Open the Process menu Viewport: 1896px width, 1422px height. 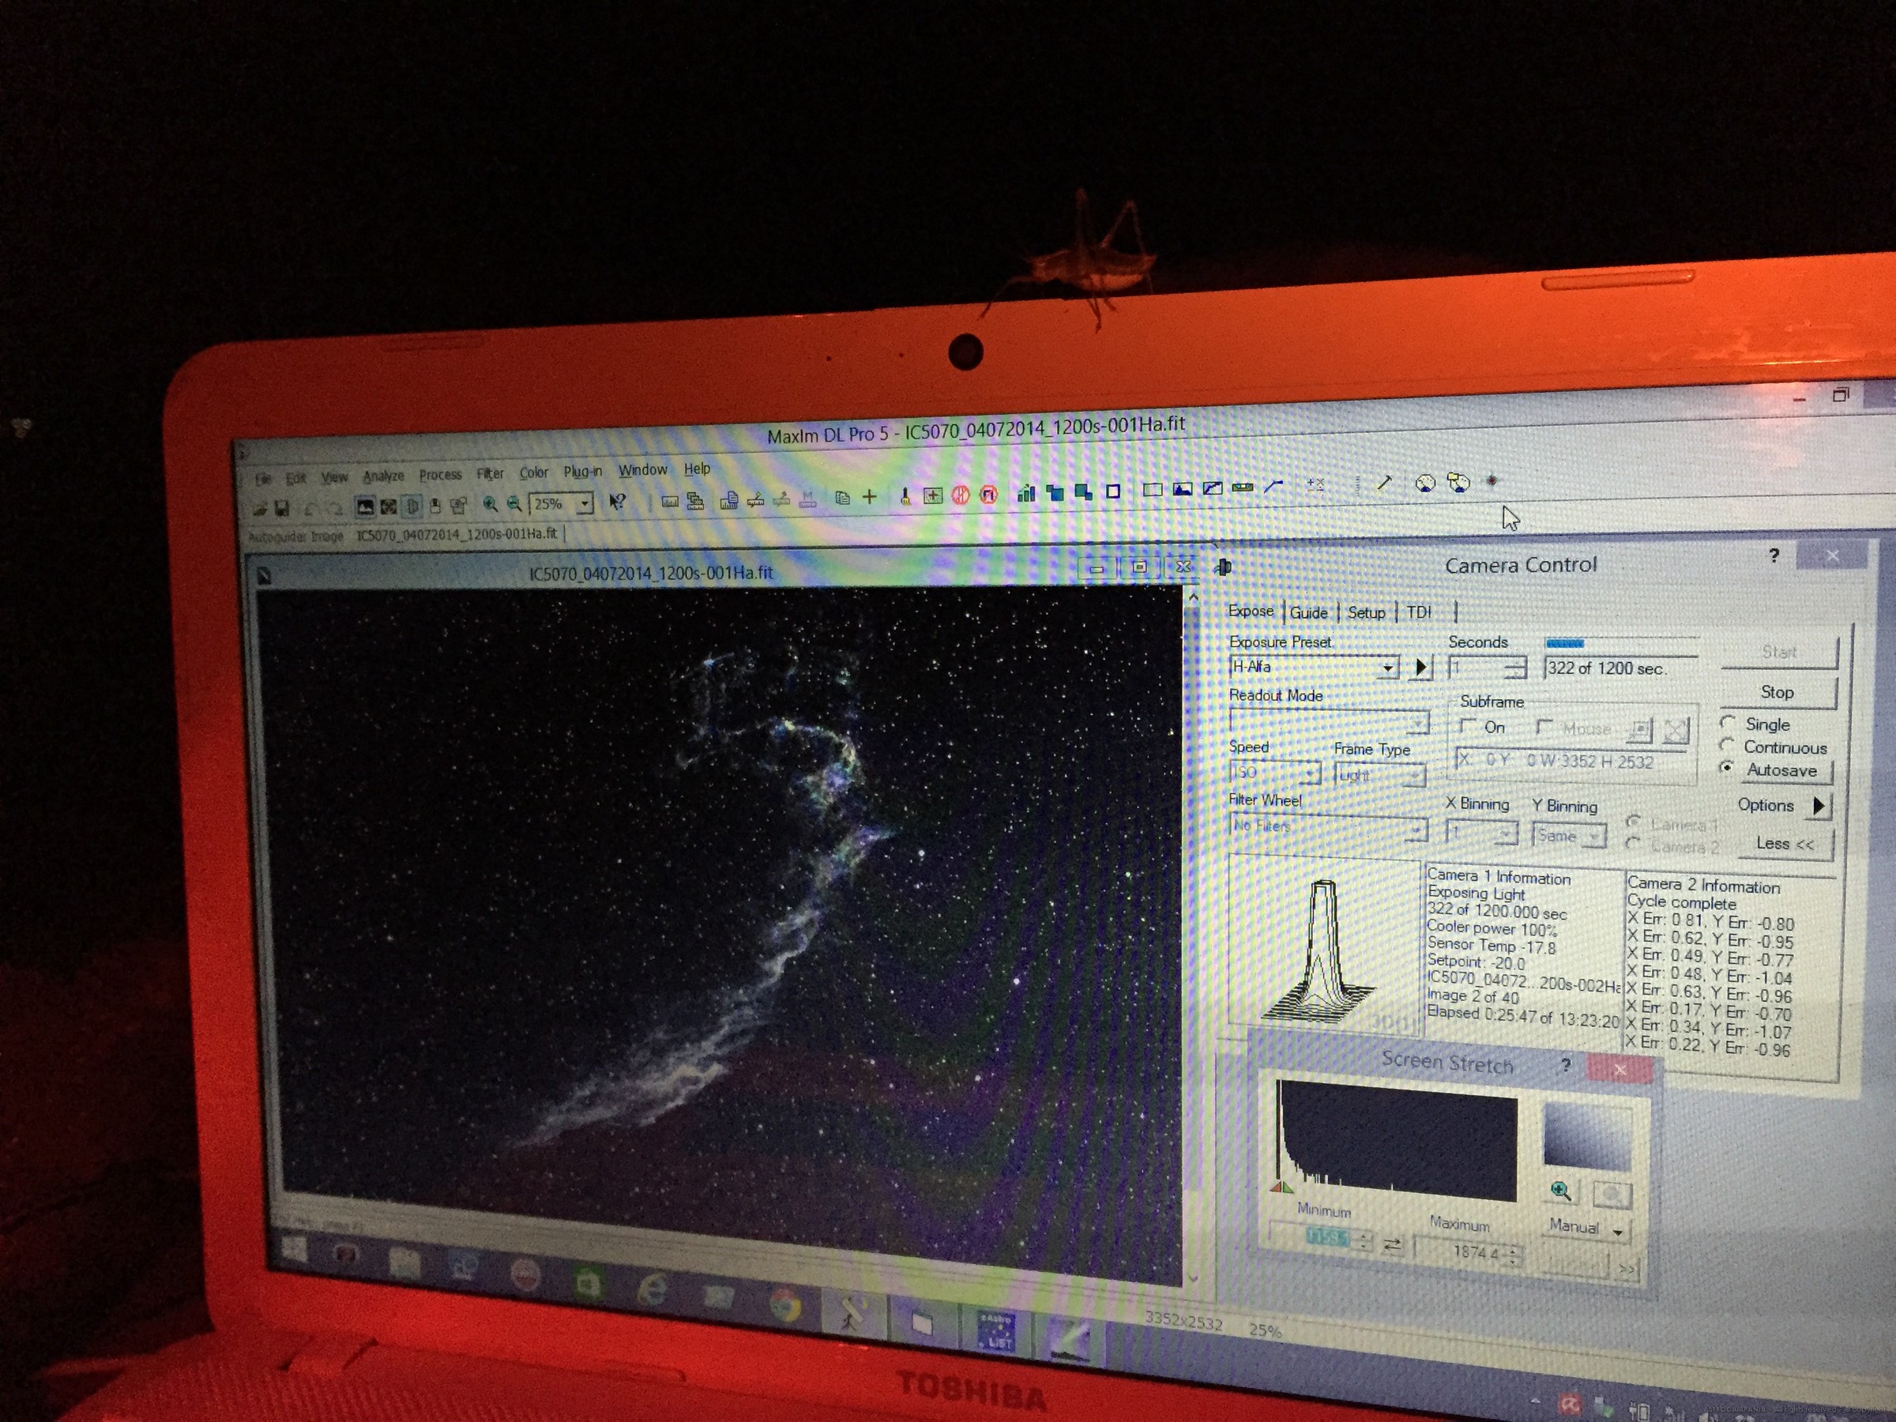click(440, 475)
